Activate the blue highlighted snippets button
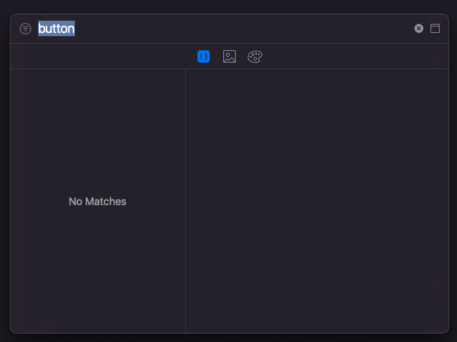The width and height of the screenshot is (457, 342). [203, 57]
